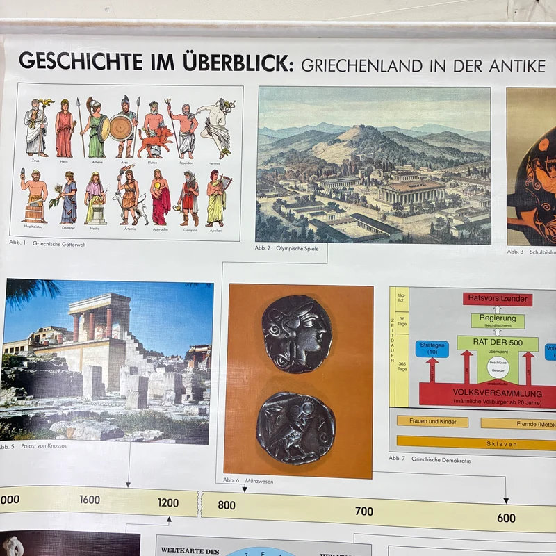Screen dimensions: 556x556
Task: Select the orange 'Sklaven' bar
Action: tap(477, 443)
